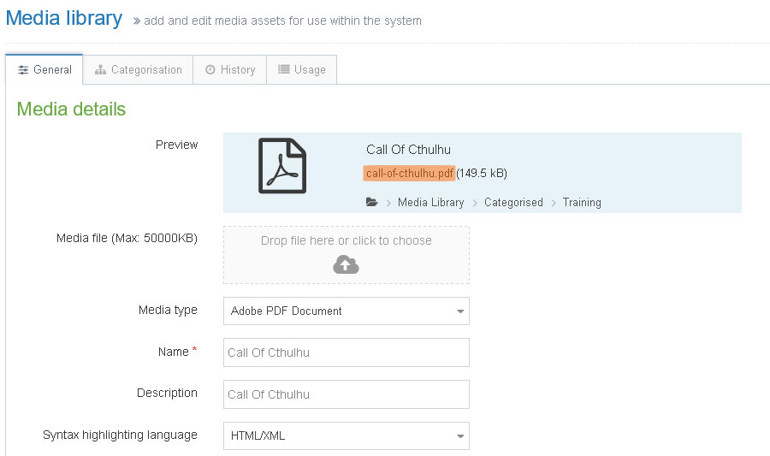Go to Media Library in breadcrumb

[x=430, y=203]
